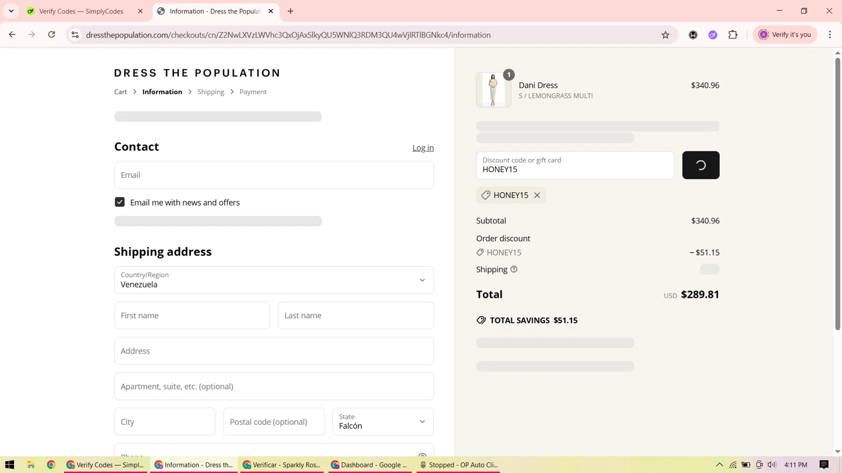View site information icon in address bar
Screen dimensions: 842x473
[75, 35]
